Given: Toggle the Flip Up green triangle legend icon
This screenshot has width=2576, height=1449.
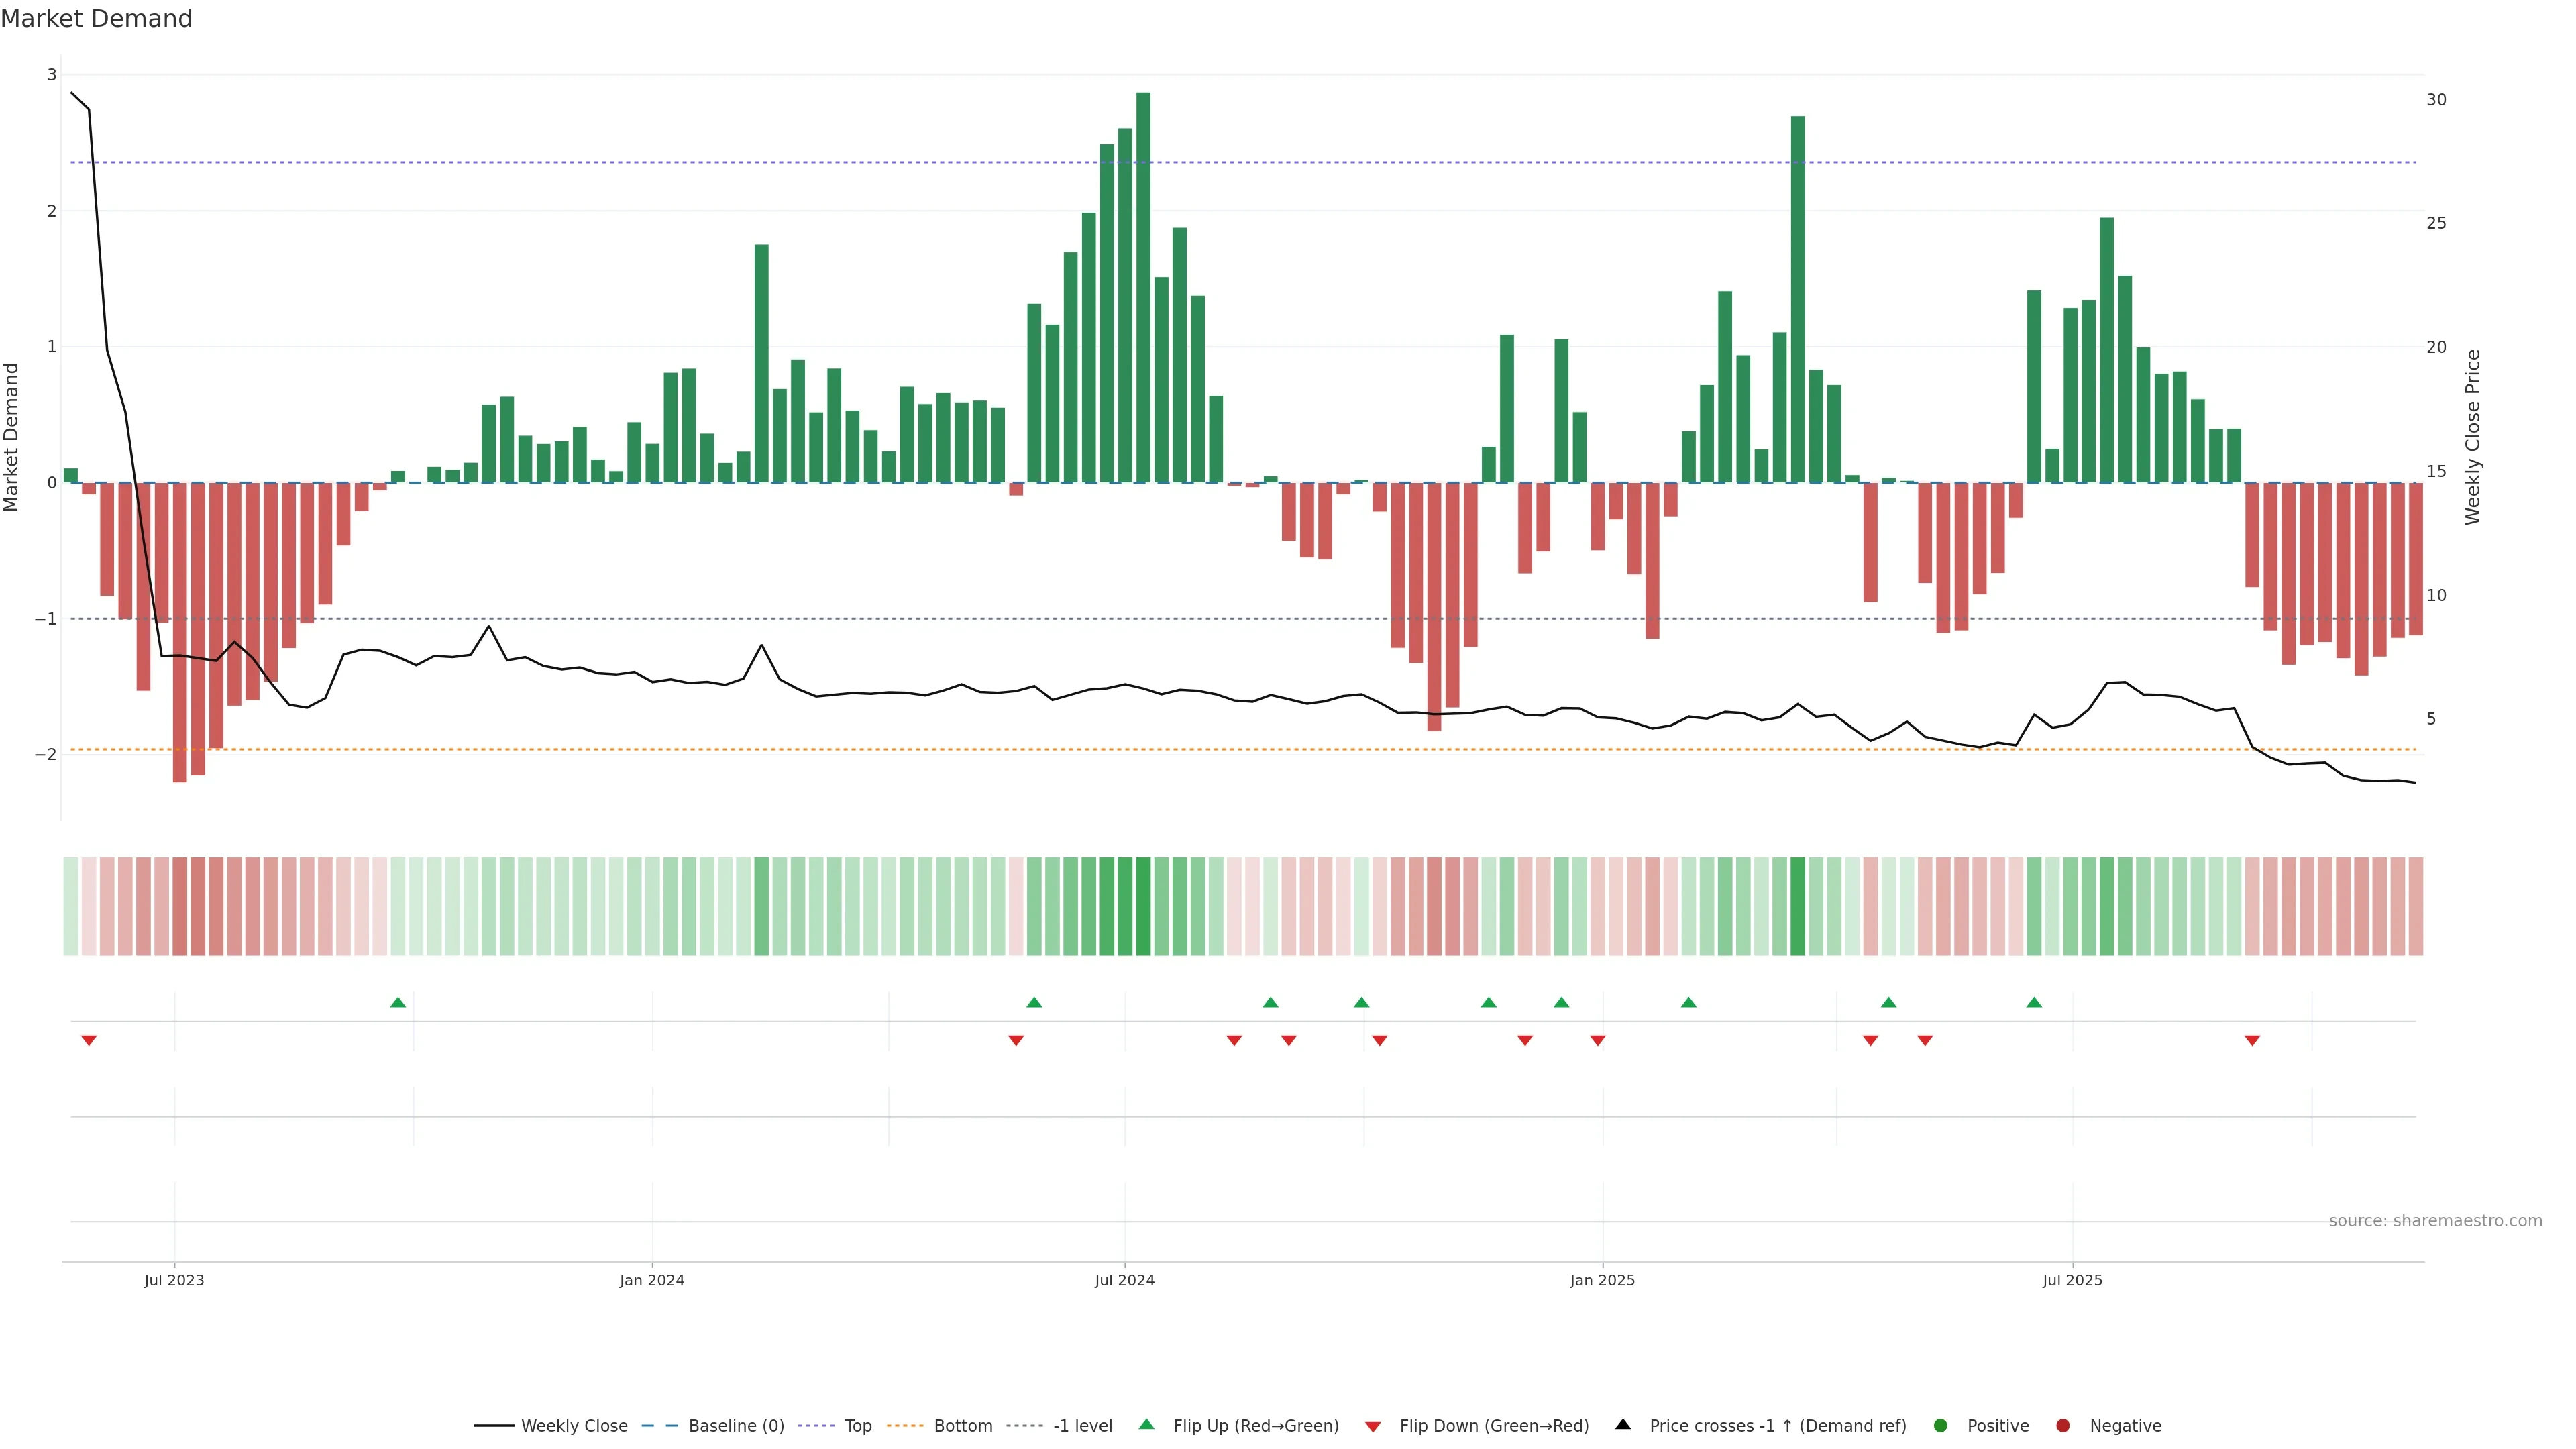Looking at the screenshot, I should click(x=1146, y=1424).
